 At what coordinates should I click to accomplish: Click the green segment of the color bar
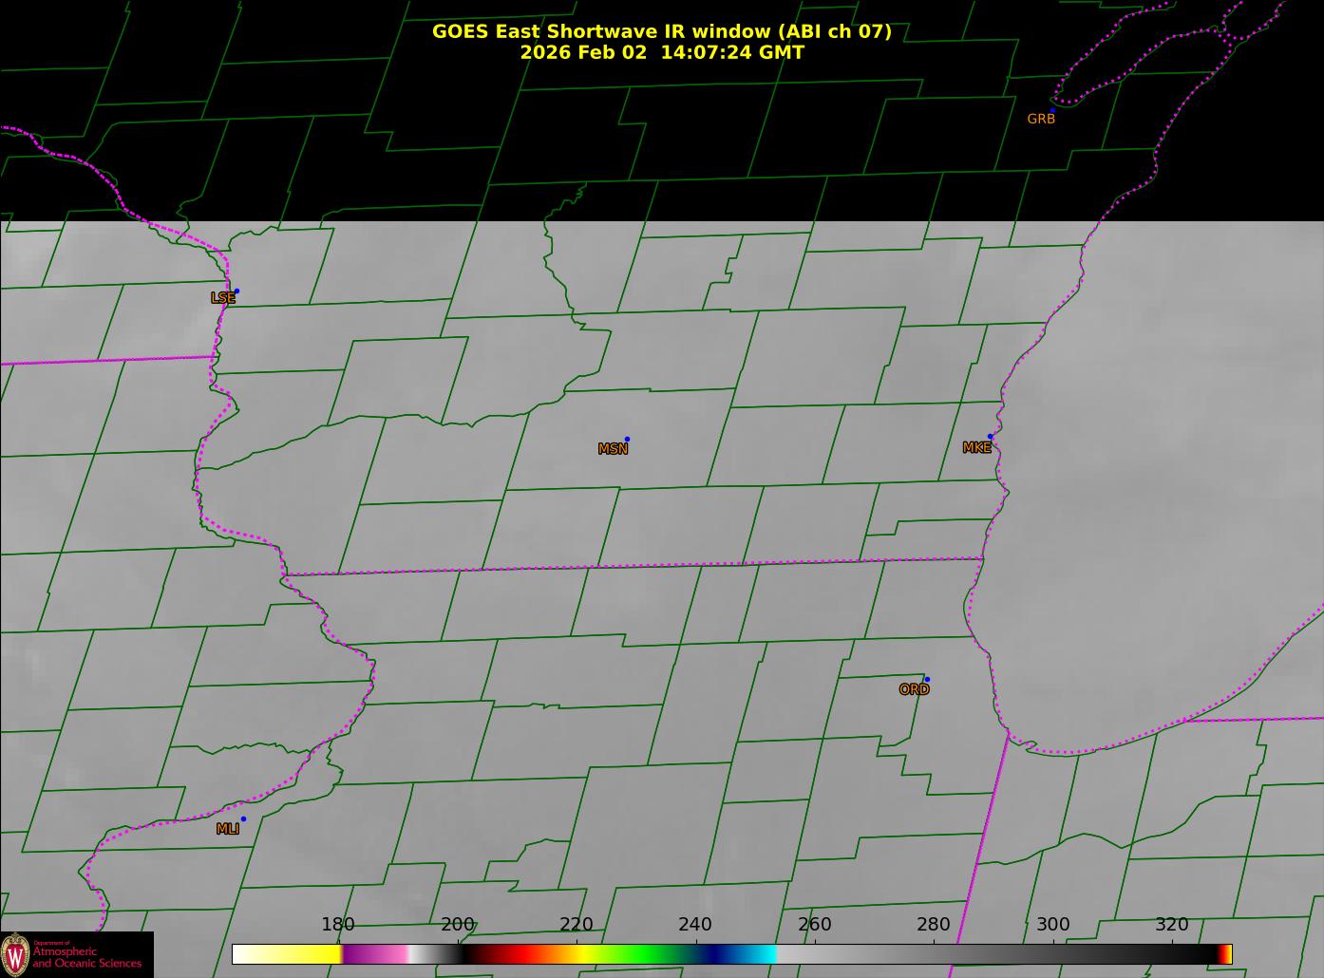(x=646, y=954)
